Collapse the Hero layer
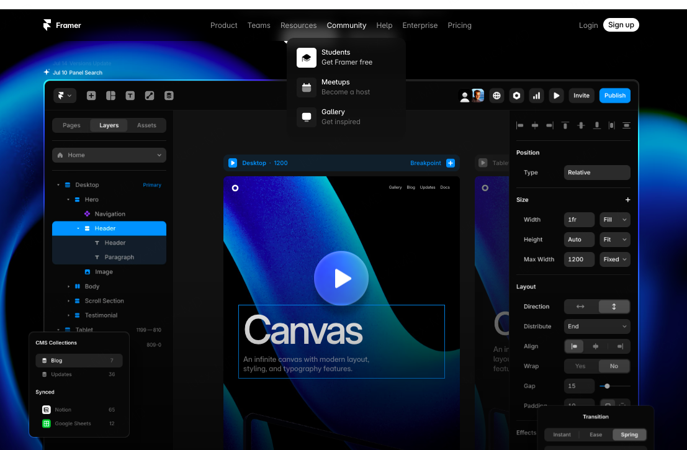The image size is (687, 450). [68, 199]
